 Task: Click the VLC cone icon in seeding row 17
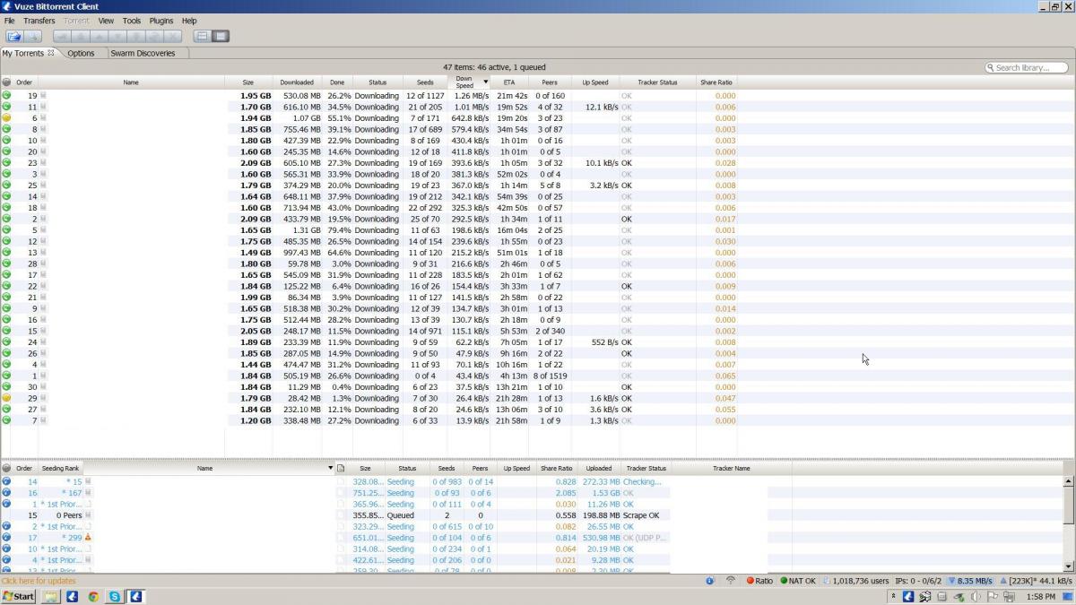point(88,538)
